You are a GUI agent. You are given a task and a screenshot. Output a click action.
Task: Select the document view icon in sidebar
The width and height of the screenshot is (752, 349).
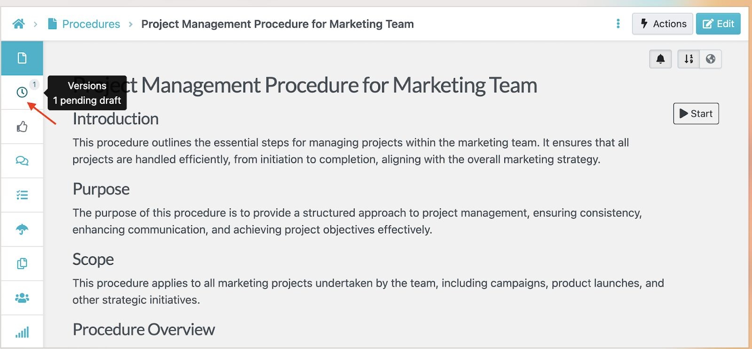point(22,58)
